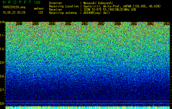This screenshot has width=172, height=109.
Task: Click the Receiving Location label
Action: 64,6
